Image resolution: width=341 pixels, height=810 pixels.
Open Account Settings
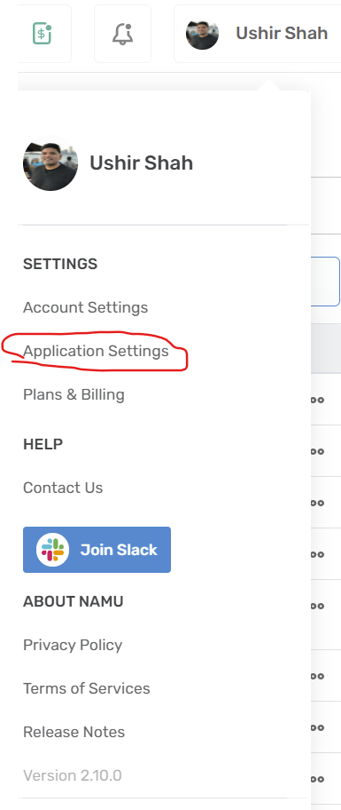click(86, 307)
